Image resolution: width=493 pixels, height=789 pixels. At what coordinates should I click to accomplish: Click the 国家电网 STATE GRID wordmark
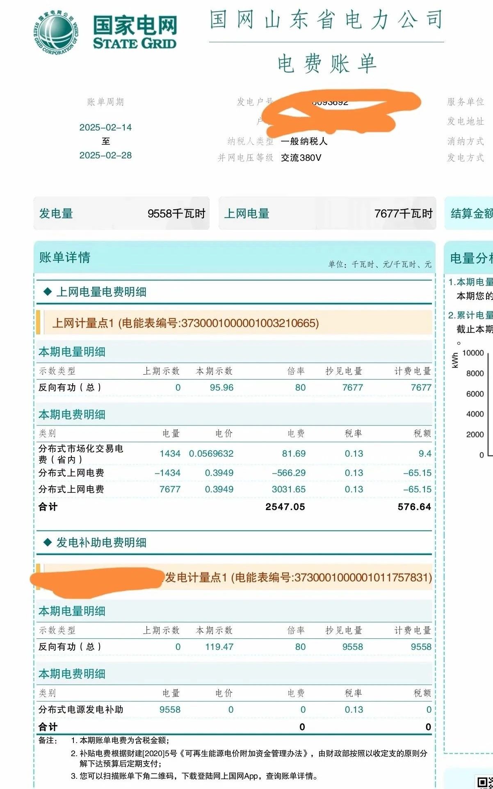click(x=135, y=33)
